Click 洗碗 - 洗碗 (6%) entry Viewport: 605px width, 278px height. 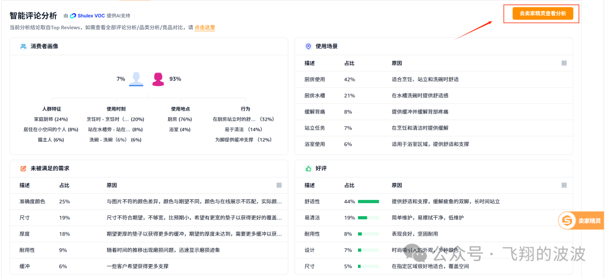point(115,140)
